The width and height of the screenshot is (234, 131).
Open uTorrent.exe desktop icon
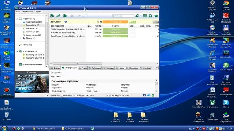[212, 104]
